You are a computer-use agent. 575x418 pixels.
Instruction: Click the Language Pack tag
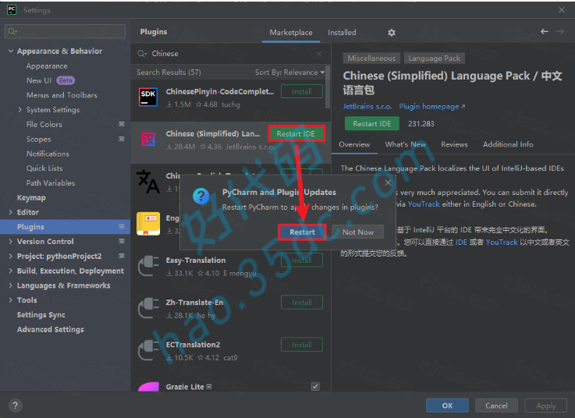click(x=435, y=58)
